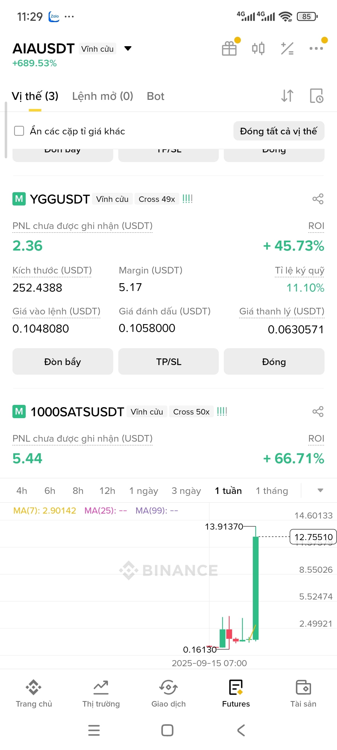Tap Android recent apps button
The width and height of the screenshot is (337, 750).
[x=94, y=730]
